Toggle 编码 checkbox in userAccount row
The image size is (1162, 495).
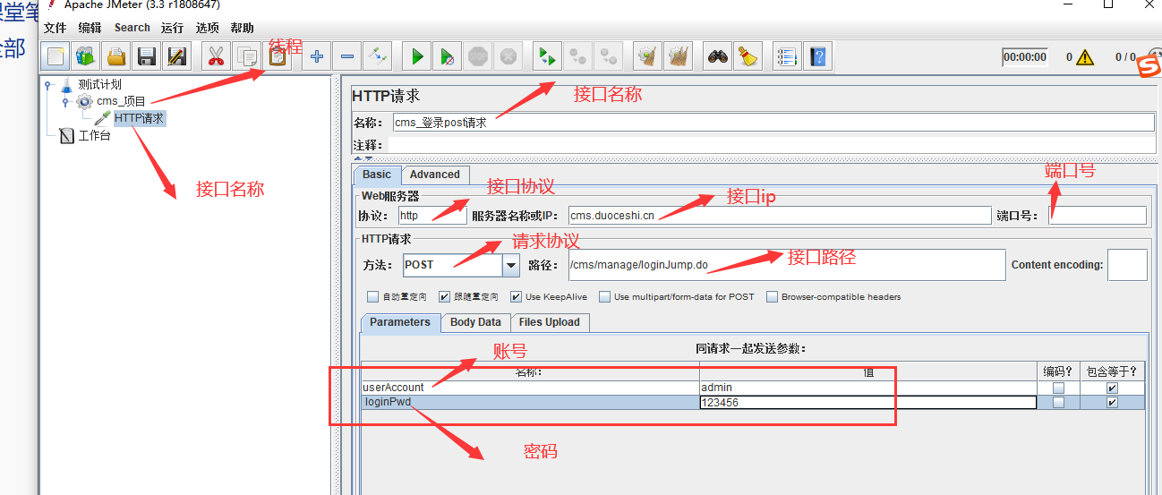coord(1059,388)
